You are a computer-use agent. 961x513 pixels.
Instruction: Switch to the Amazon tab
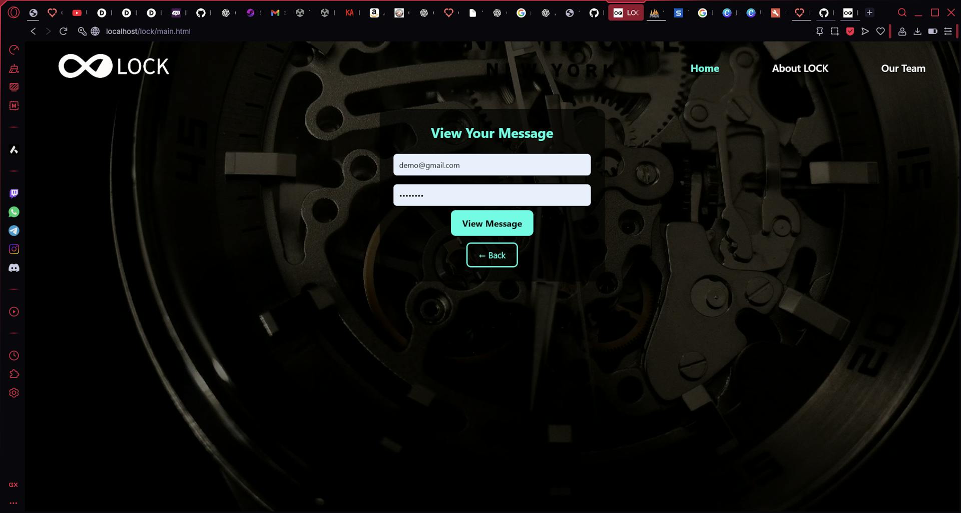374,13
